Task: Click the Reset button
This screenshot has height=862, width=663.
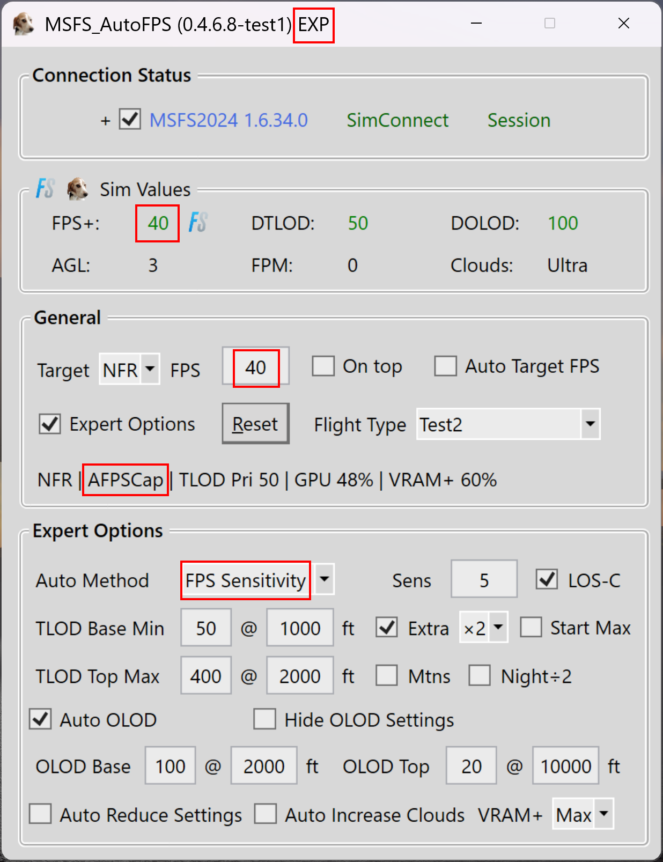Action: click(x=256, y=424)
